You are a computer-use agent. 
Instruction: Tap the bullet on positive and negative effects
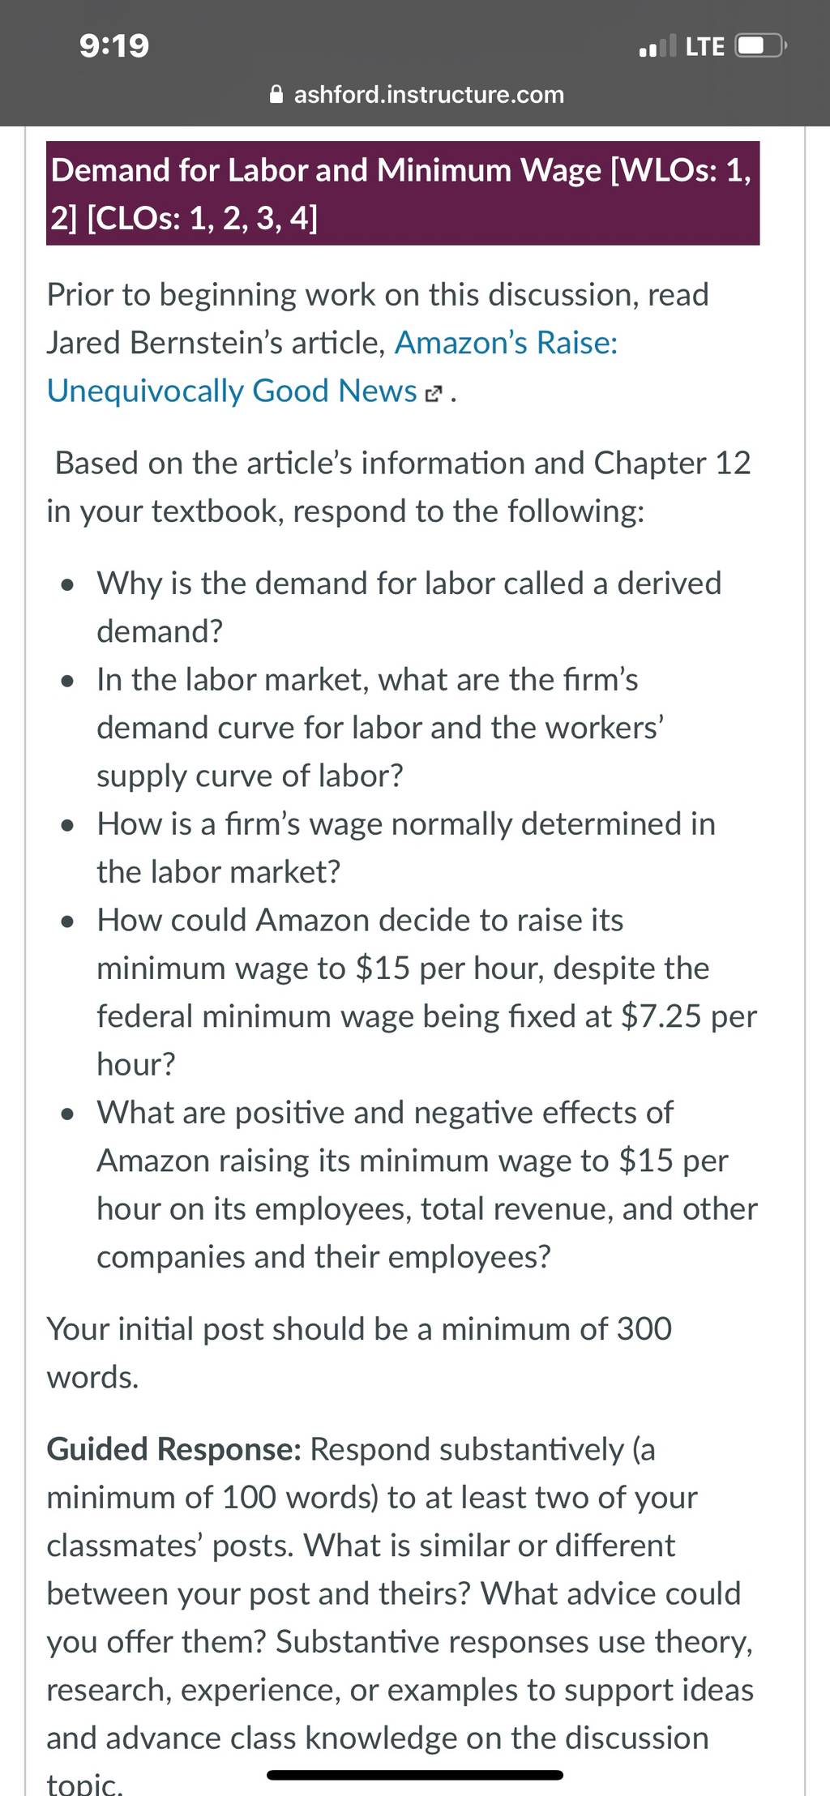(x=427, y=1184)
